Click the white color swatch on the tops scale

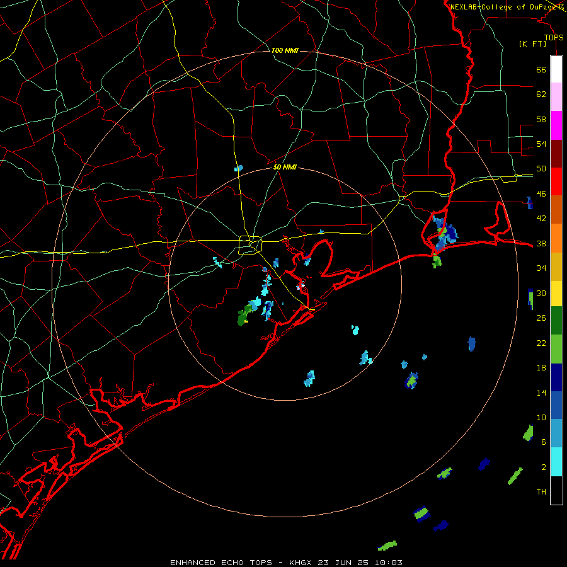(x=556, y=69)
